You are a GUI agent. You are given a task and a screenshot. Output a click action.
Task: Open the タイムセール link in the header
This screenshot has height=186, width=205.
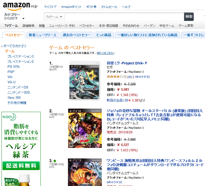coord(109,7)
